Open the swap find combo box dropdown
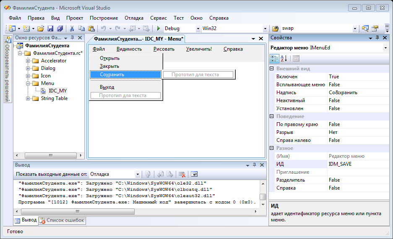The image size is (393, 239). pos(355,29)
